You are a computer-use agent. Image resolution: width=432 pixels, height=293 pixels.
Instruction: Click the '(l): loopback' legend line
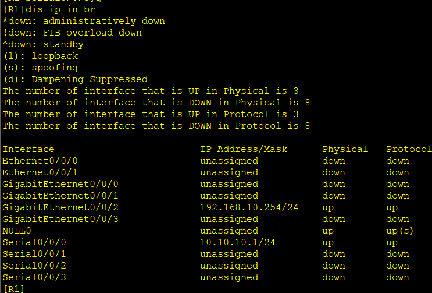pyautogui.click(x=40, y=56)
